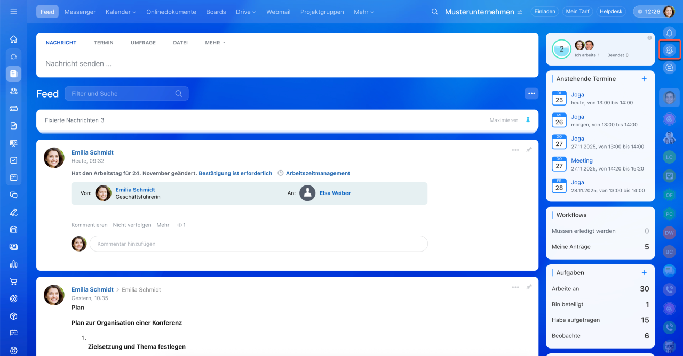This screenshot has width=683, height=356.
Task: Expand the Kalender dropdown in the top menu
Action: 121,12
